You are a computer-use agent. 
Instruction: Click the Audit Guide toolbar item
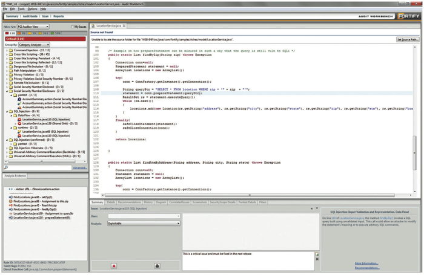point(30,16)
